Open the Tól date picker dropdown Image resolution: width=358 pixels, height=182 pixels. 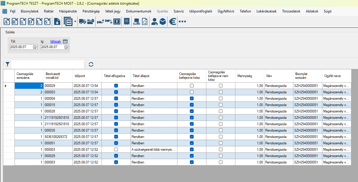(35, 47)
